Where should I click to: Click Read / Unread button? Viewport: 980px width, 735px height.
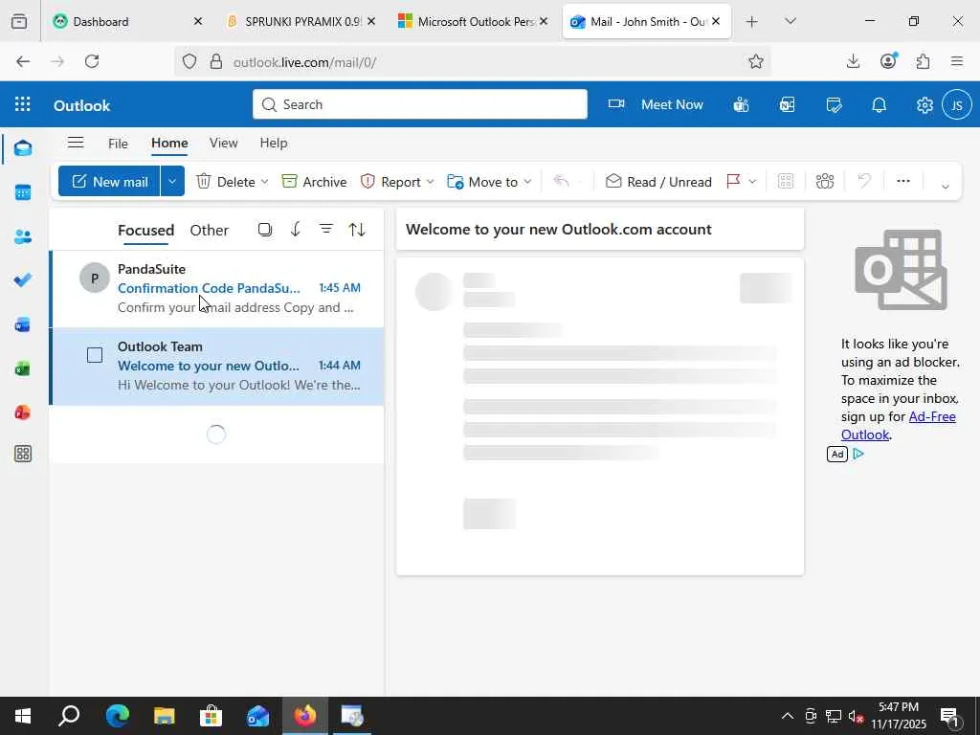coord(658,181)
